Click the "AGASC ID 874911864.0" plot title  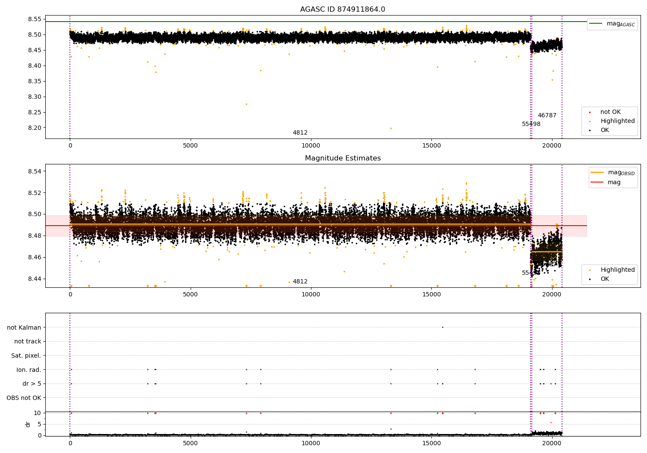(x=342, y=9)
